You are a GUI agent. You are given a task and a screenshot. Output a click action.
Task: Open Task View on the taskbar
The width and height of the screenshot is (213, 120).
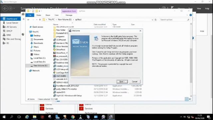(19, 117)
